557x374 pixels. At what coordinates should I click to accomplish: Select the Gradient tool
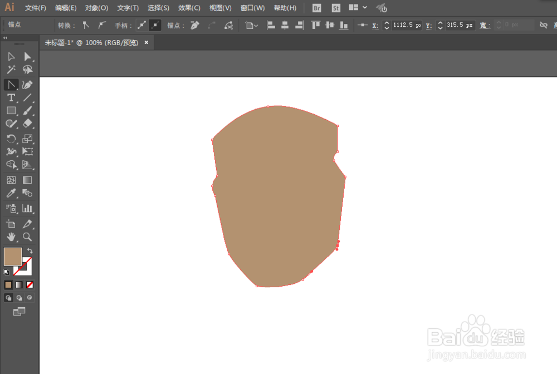pos(27,180)
